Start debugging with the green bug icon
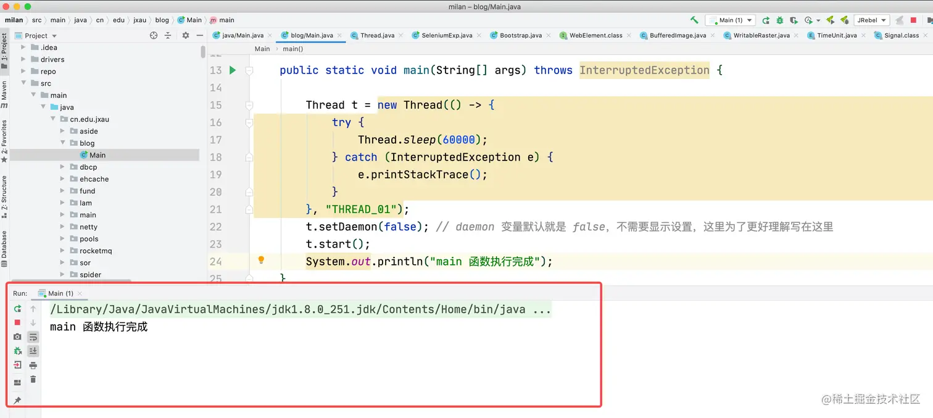 [x=780, y=20]
